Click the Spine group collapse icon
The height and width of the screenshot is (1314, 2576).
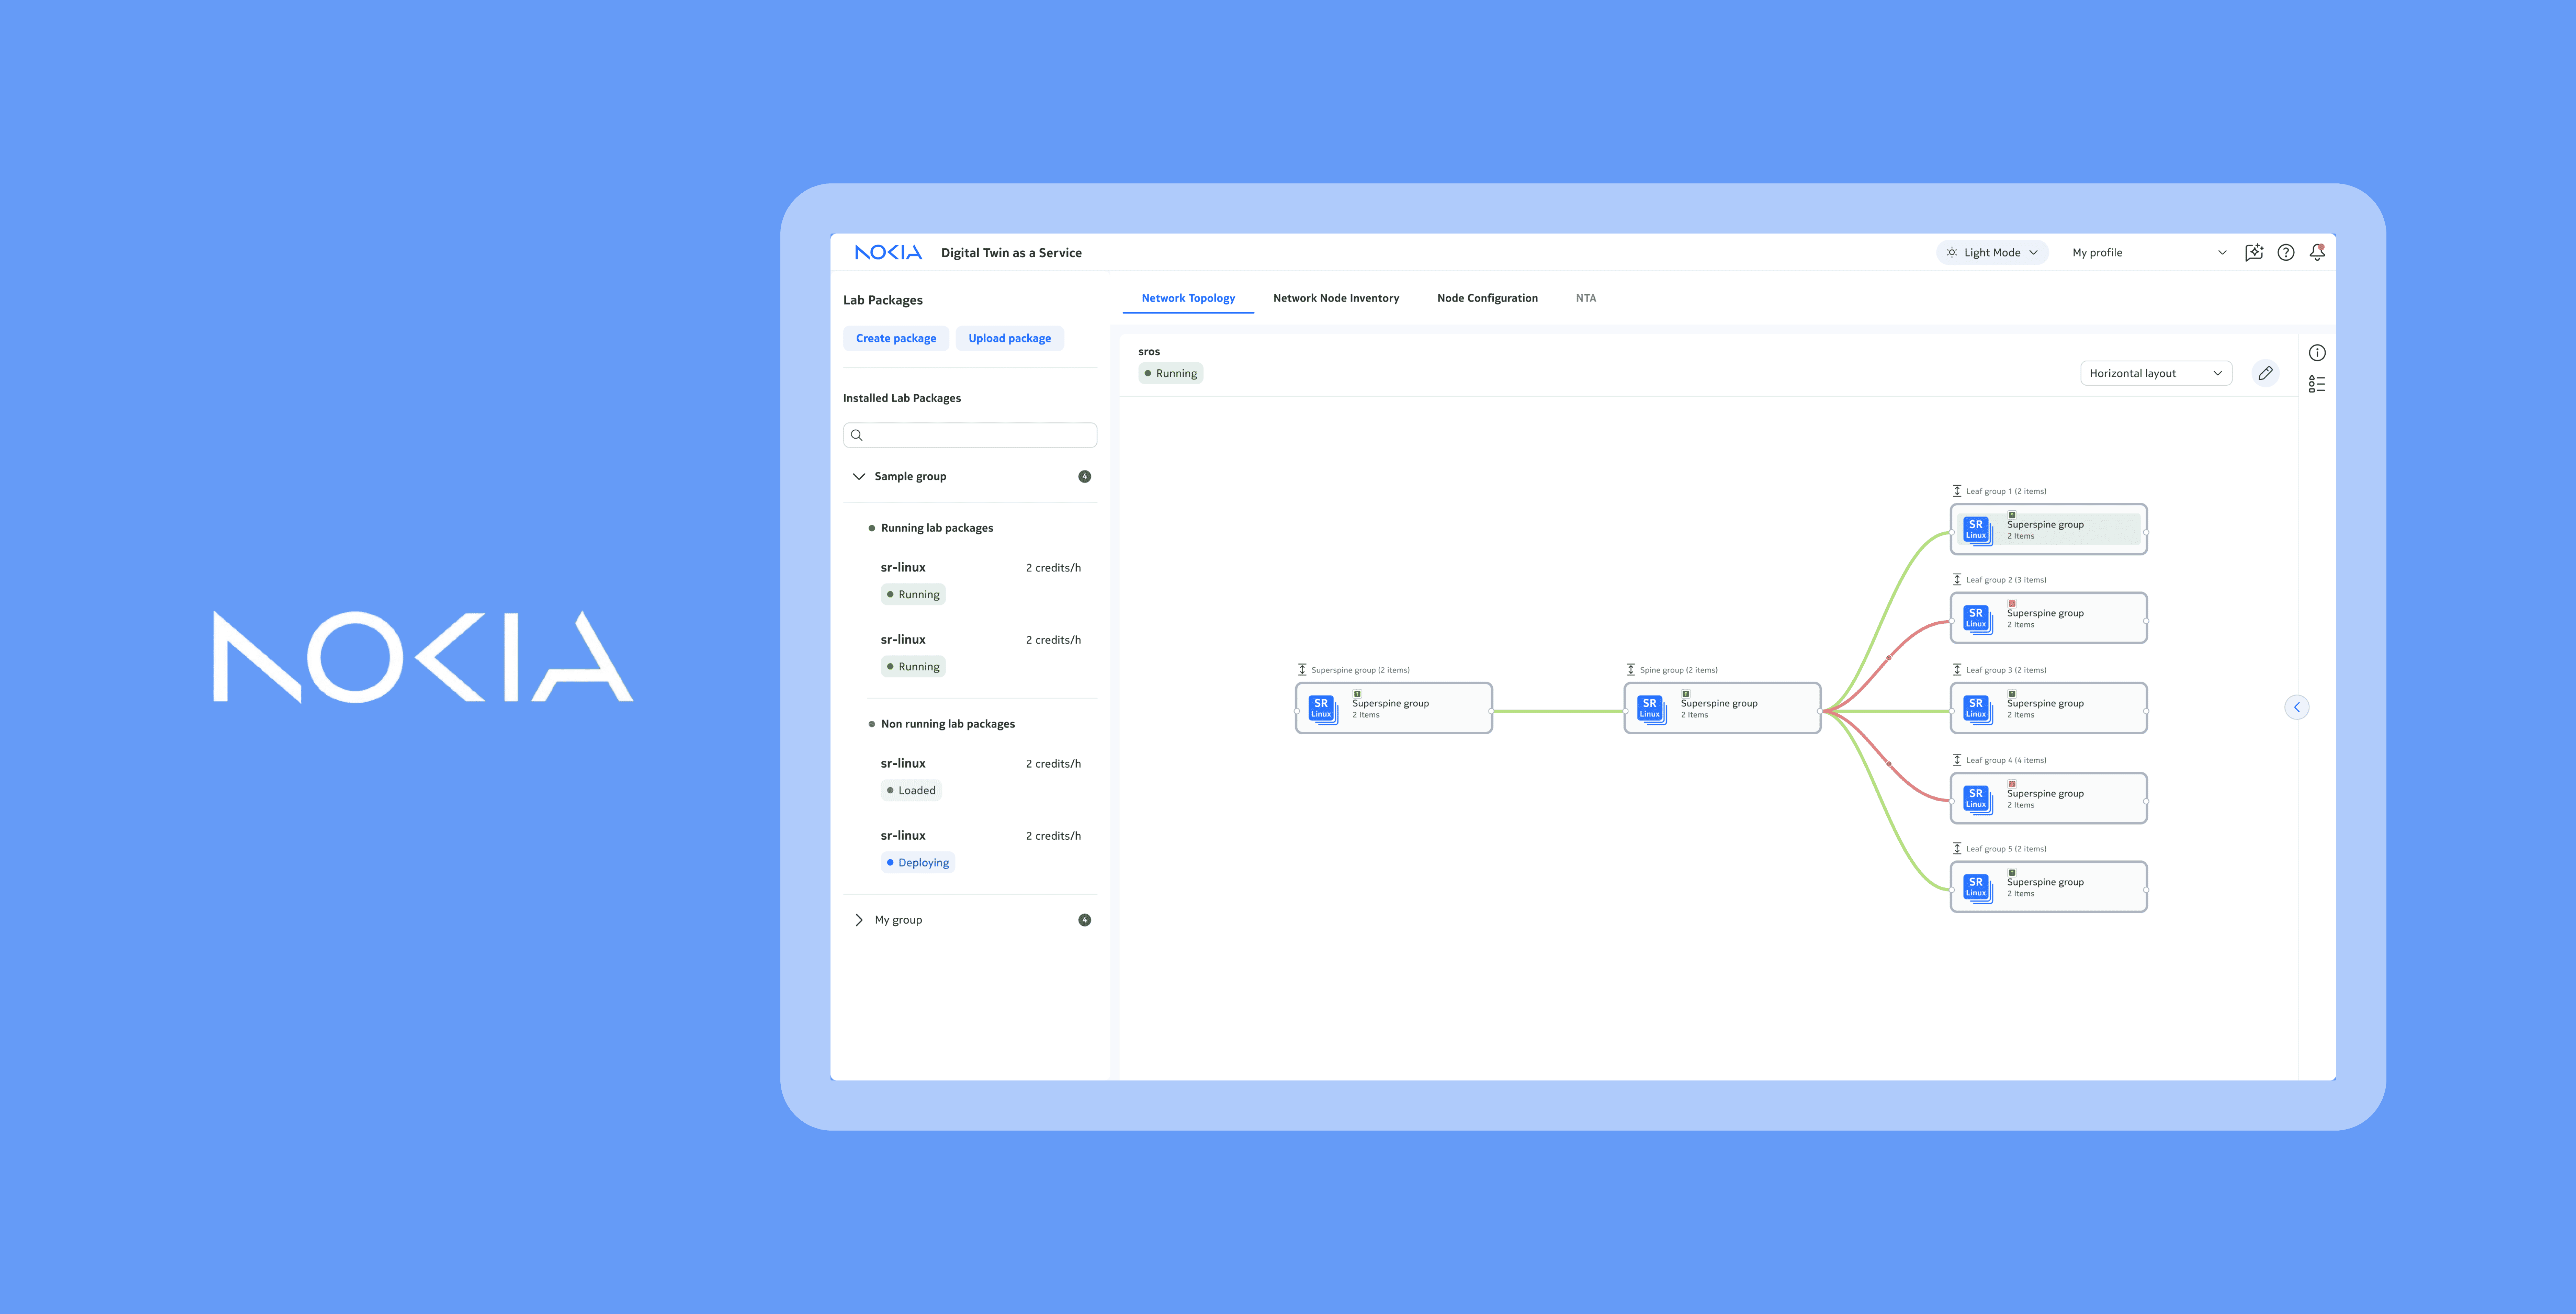1631,670
